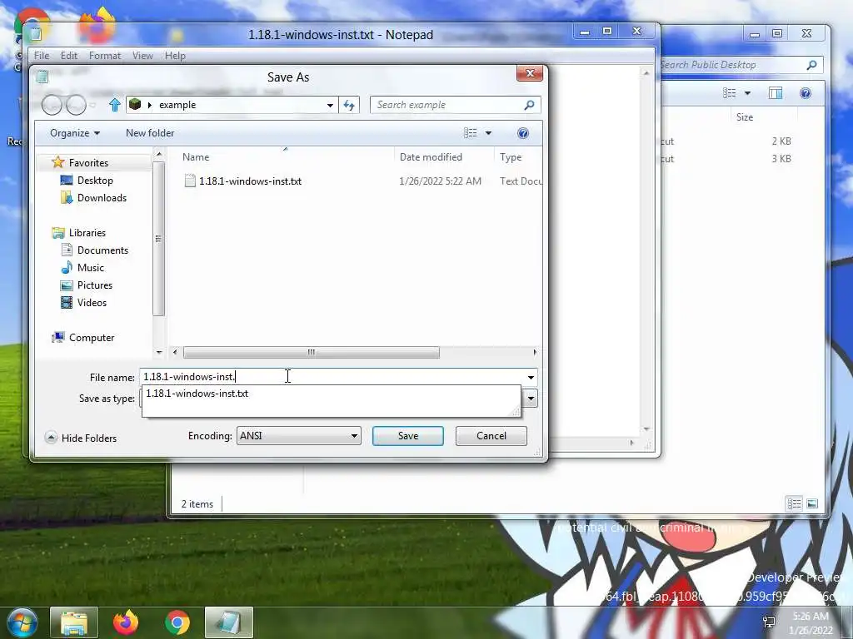Open the Notepad Edit menu
This screenshot has width=853, height=639.
[x=68, y=56]
